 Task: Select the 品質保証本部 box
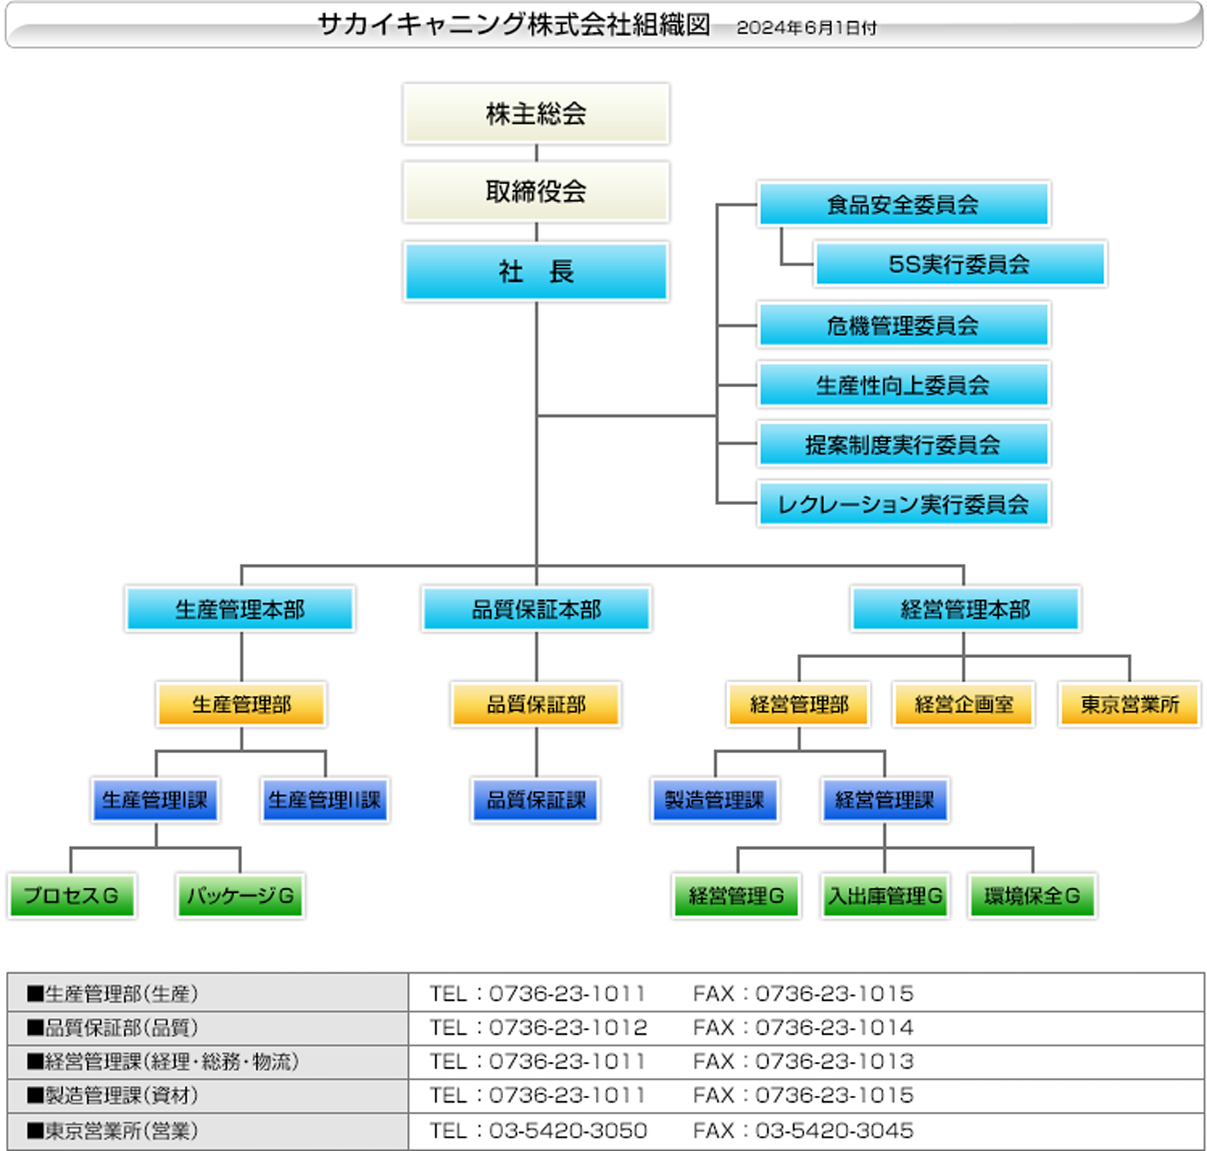[536, 609]
